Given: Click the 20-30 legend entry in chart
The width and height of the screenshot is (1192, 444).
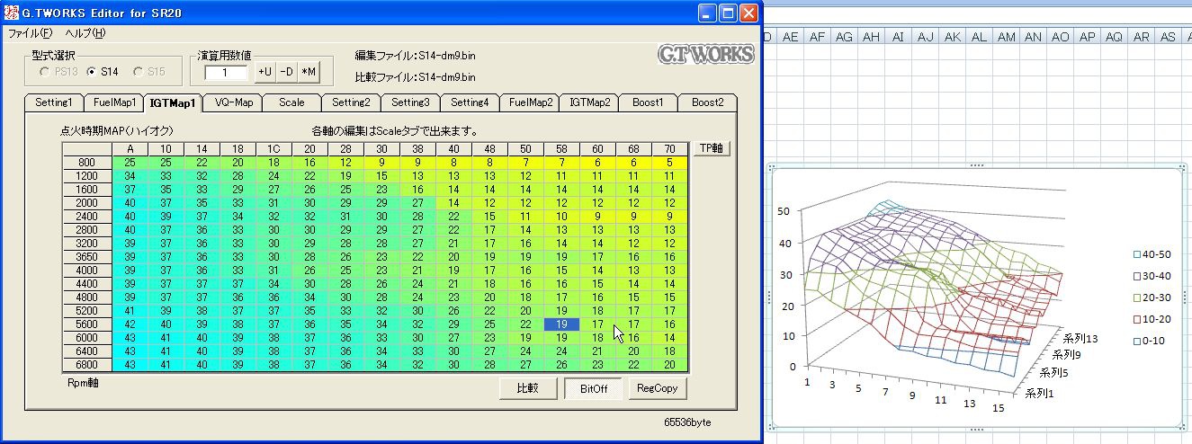Looking at the screenshot, I should click(1153, 298).
